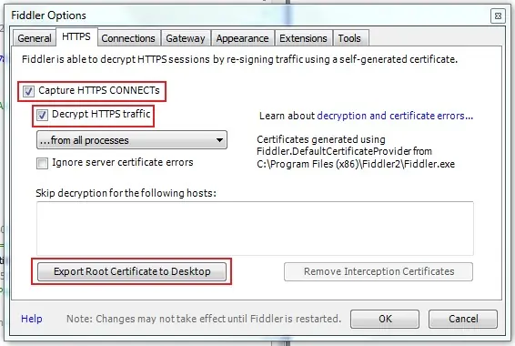This screenshot has height=346, width=515.
Task: Toggle Decrypt HTTPS traffic checkbox
Action: pos(42,115)
